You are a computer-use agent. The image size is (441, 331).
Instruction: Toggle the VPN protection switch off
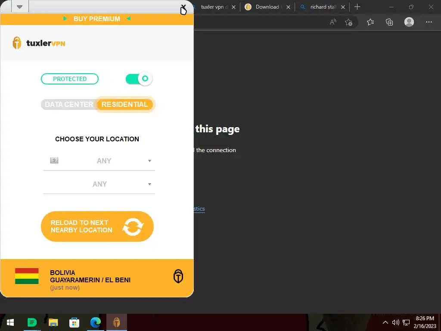(x=139, y=79)
